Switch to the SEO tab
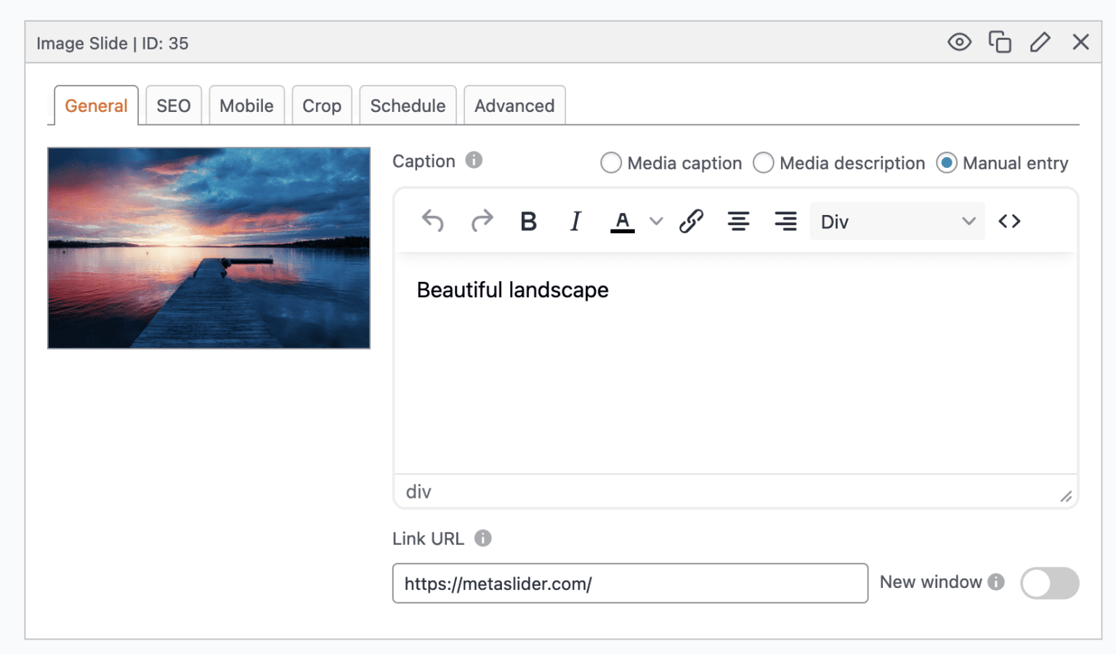Image resolution: width=1116 pixels, height=654 pixels. 173,105
